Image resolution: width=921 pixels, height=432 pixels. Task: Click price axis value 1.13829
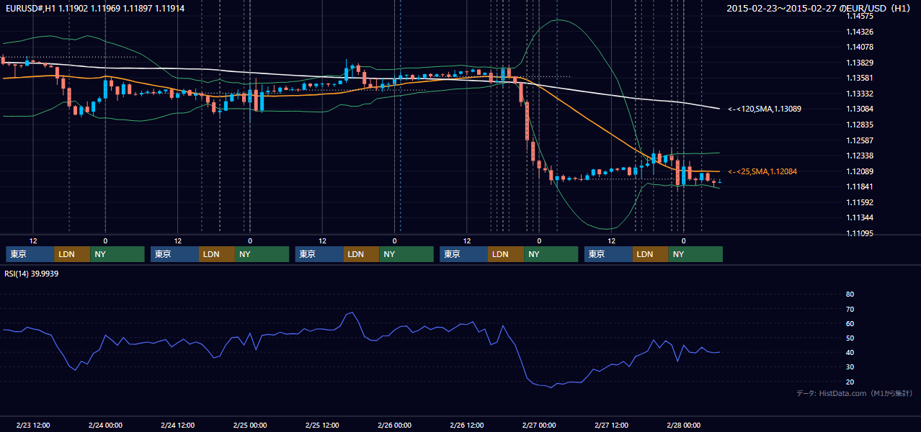pyautogui.click(x=859, y=63)
